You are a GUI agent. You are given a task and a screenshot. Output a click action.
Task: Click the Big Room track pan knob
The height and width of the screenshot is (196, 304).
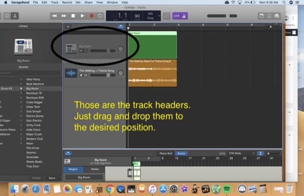point(121,49)
